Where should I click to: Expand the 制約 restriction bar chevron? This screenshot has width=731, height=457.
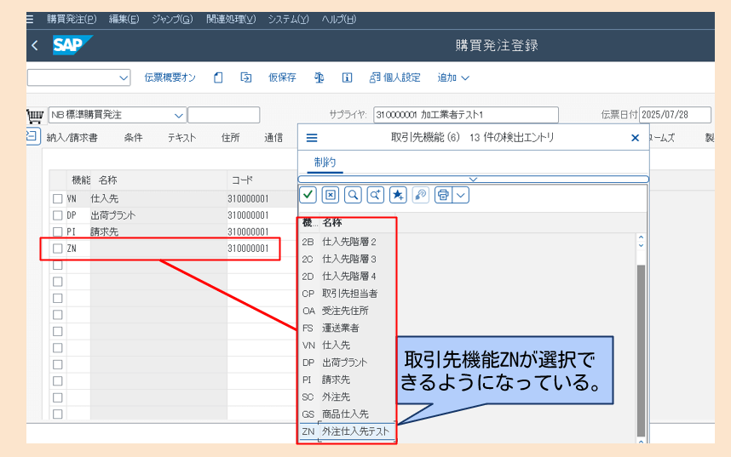point(473,180)
